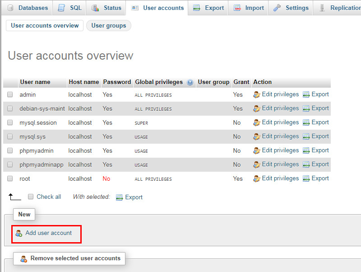
Task: Click the Settings wrench icon in top tabs
Action: [x=278, y=8]
